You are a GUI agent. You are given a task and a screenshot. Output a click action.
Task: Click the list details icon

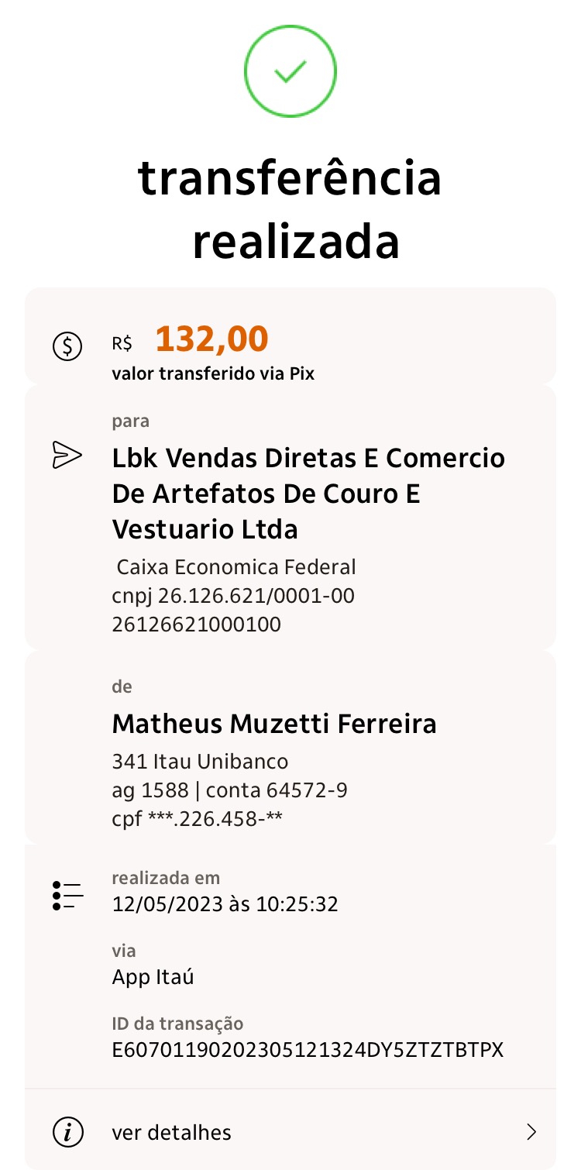tap(68, 895)
